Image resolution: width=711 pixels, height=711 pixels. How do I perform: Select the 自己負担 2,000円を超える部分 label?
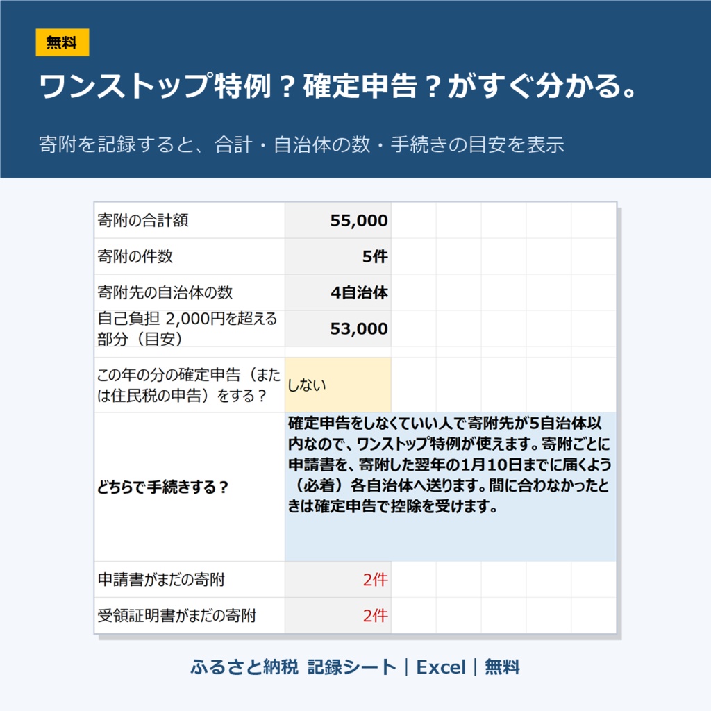click(x=189, y=328)
